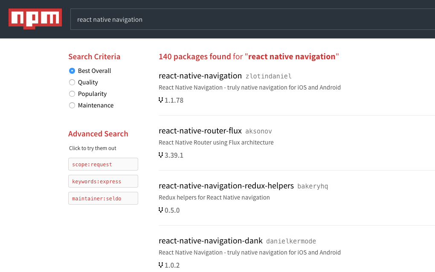Image resolution: width=435 pixels, height=272 pixels.
Task: Select the Quality radio button
Action: coord(72,82)
